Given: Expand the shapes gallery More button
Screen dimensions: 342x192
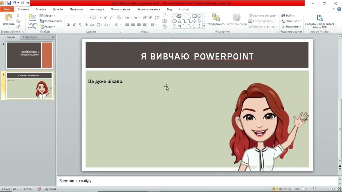Looking at the screenshot, I should (x=204, y=26).
